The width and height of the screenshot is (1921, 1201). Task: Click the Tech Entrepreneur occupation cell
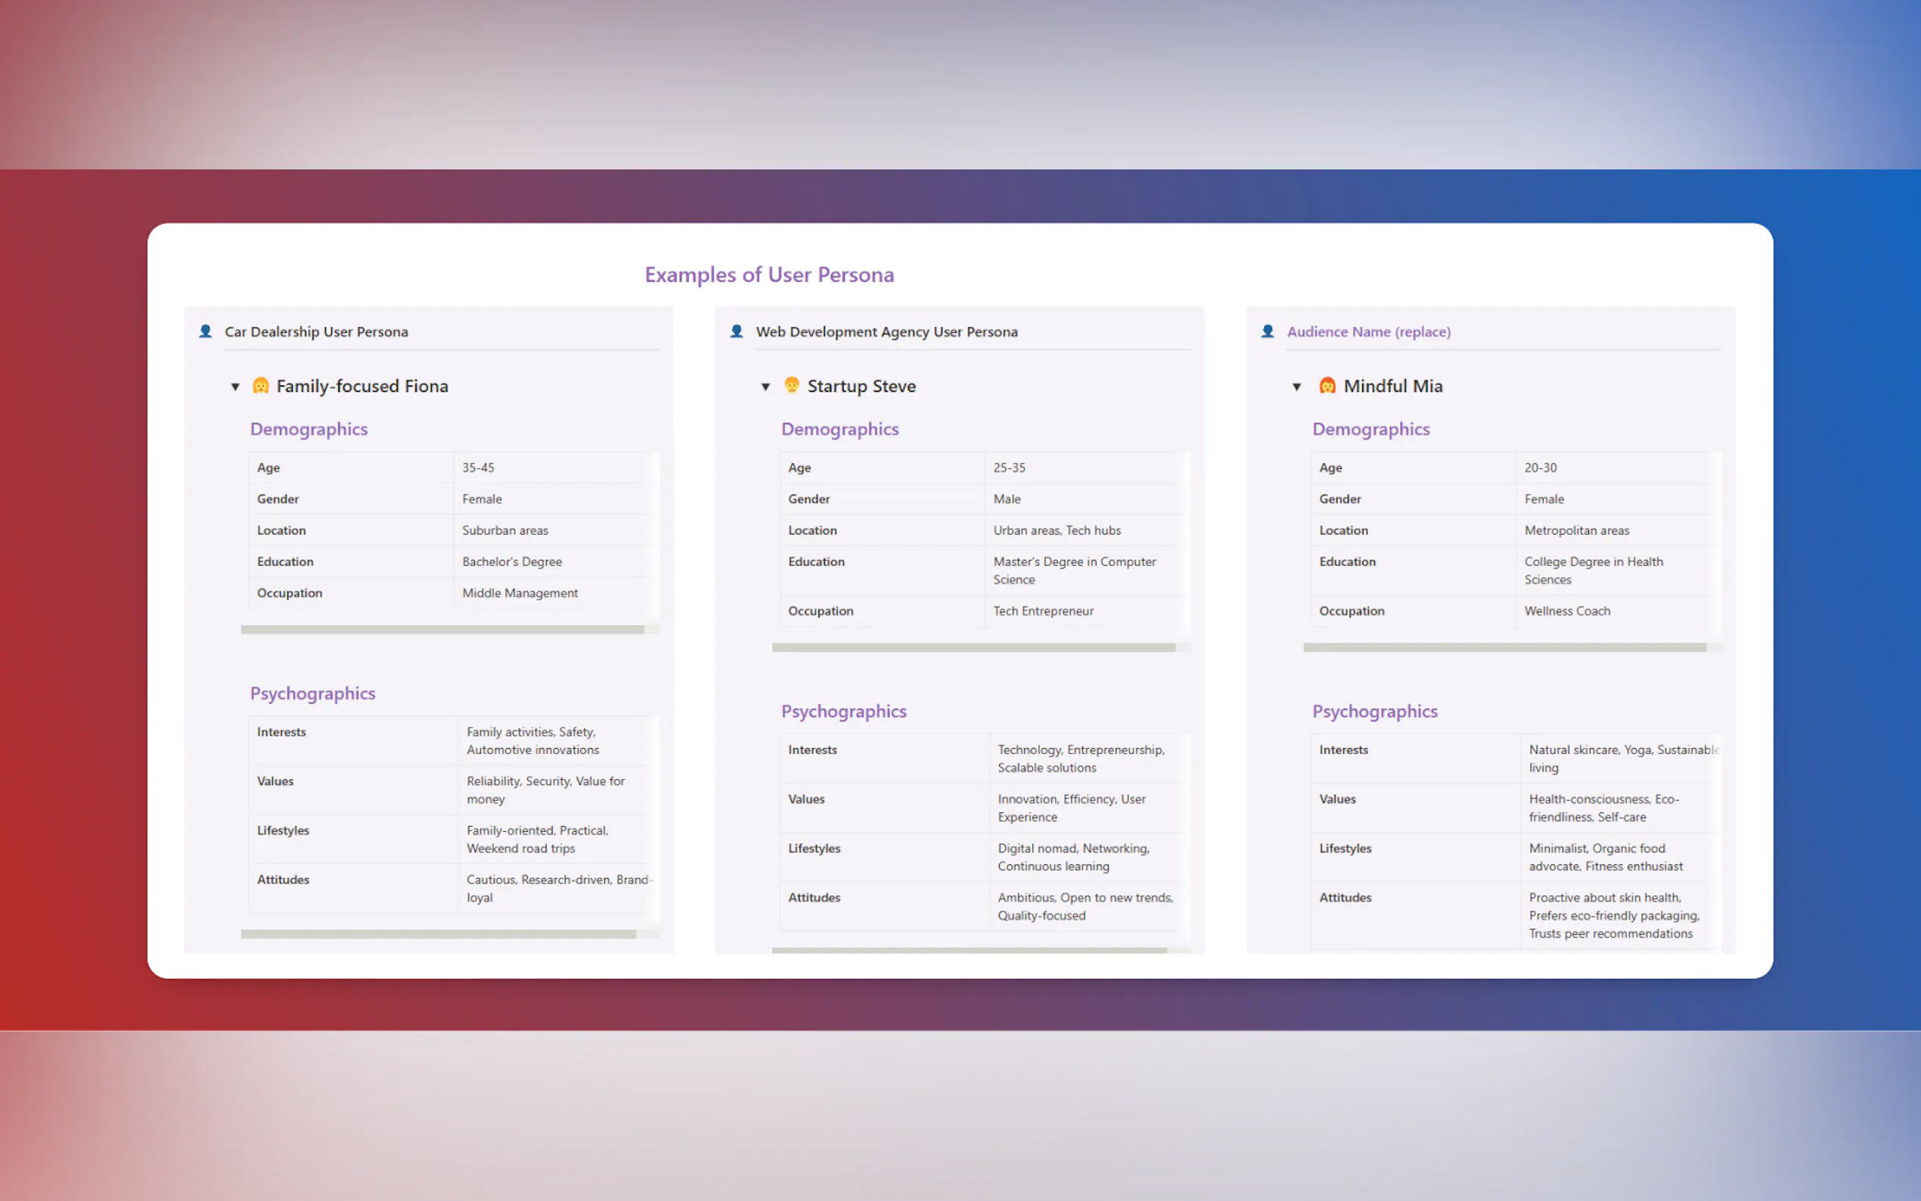coord(1043,611)
